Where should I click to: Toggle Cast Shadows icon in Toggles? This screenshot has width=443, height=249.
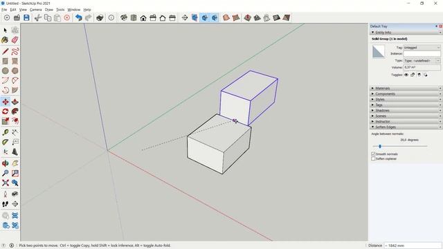[426, 75]
